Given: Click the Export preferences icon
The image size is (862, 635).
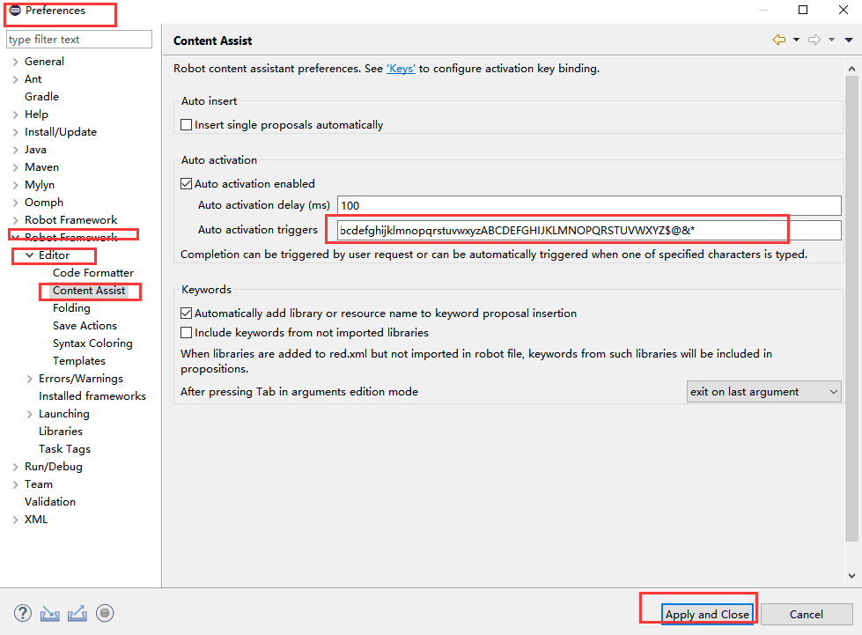Looking at the screenshot, I should click(77, 614).
